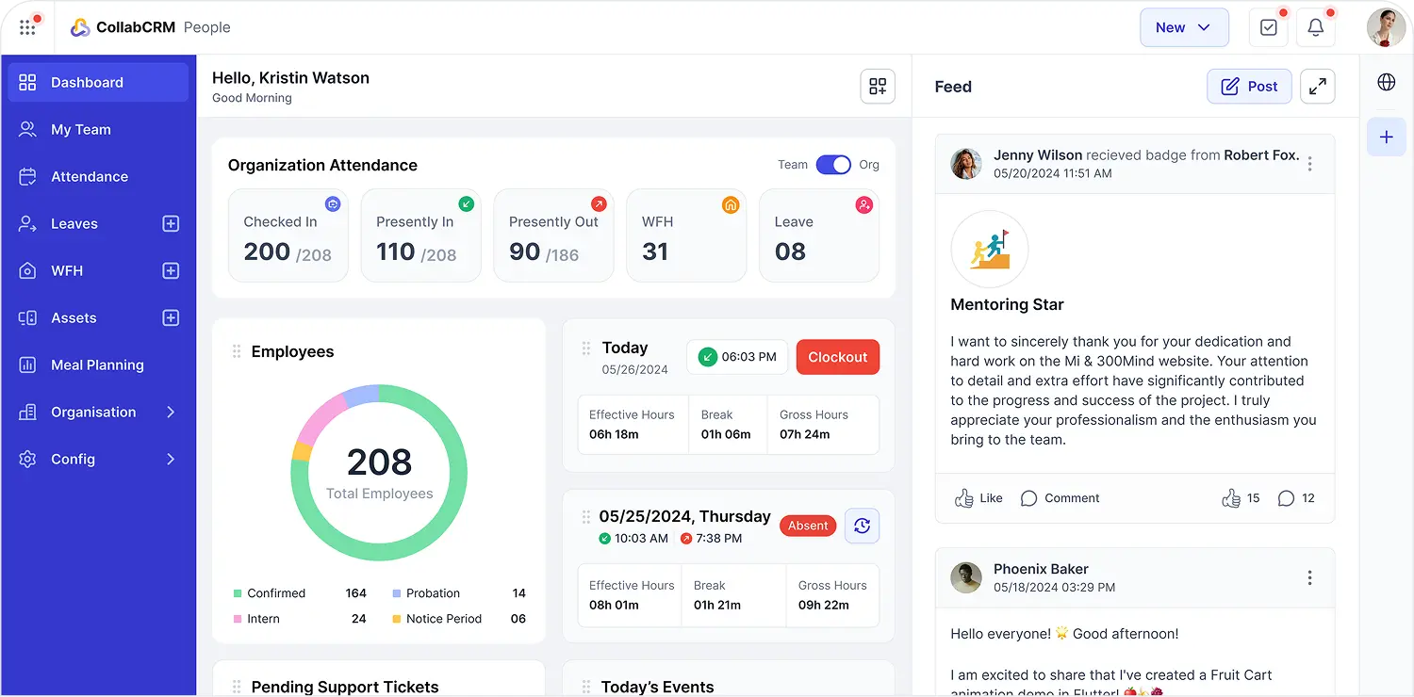
Task: Open the New dropdown in the top bar
Action: click(x=1184, y=27)
